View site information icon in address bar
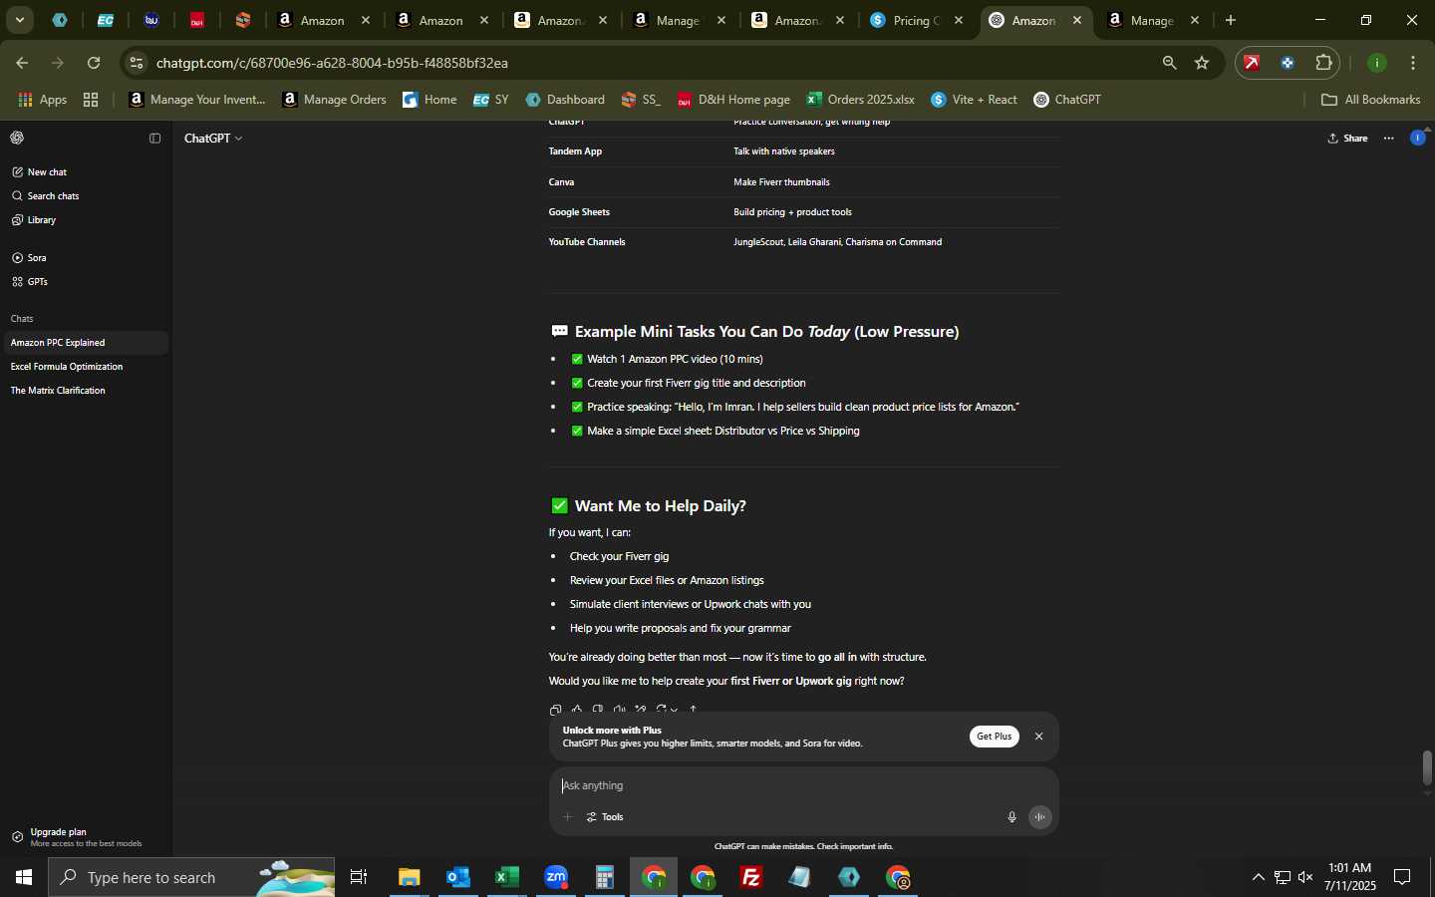 pyautogui.click(x=137, y=63)
